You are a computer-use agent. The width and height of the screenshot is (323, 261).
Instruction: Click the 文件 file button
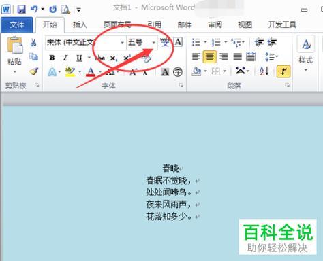pyautogui.click(x=17, y=24)
